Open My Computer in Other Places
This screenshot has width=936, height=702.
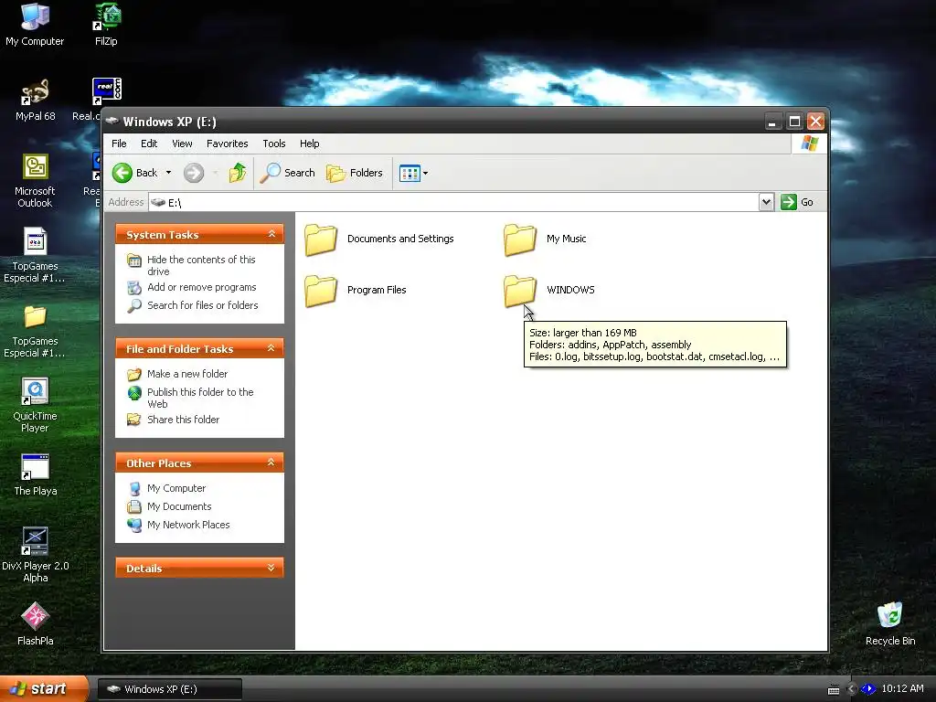coord(176,488)
